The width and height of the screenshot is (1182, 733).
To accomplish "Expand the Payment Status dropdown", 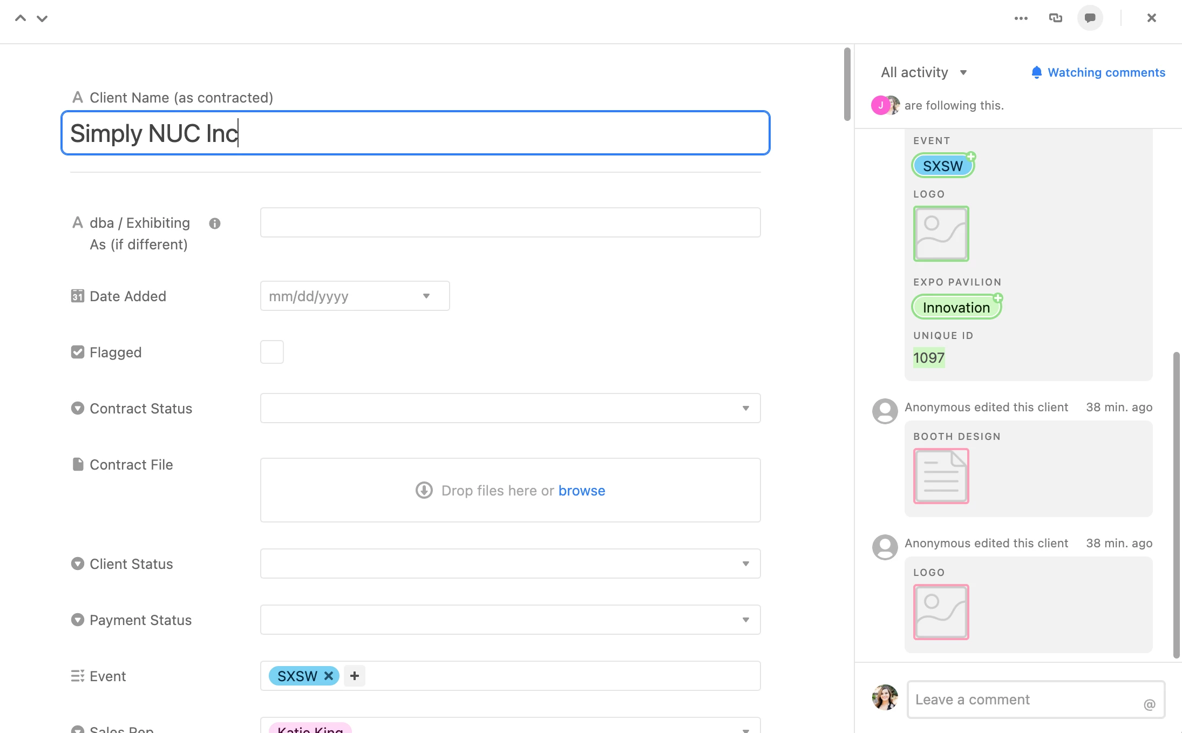I will point(510,620).
